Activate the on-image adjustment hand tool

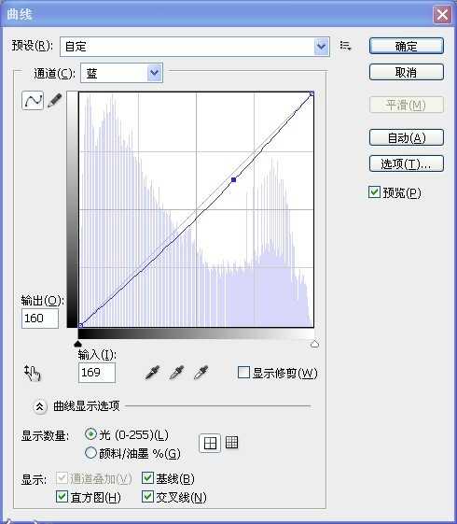coord(33,373)
